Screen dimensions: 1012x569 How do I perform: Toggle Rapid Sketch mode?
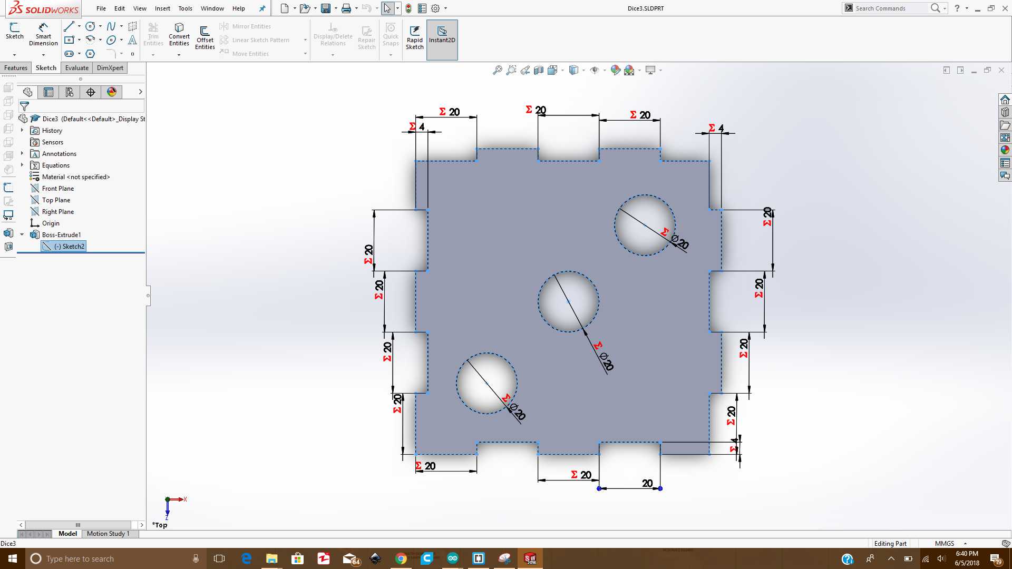(x=414, y=37)
